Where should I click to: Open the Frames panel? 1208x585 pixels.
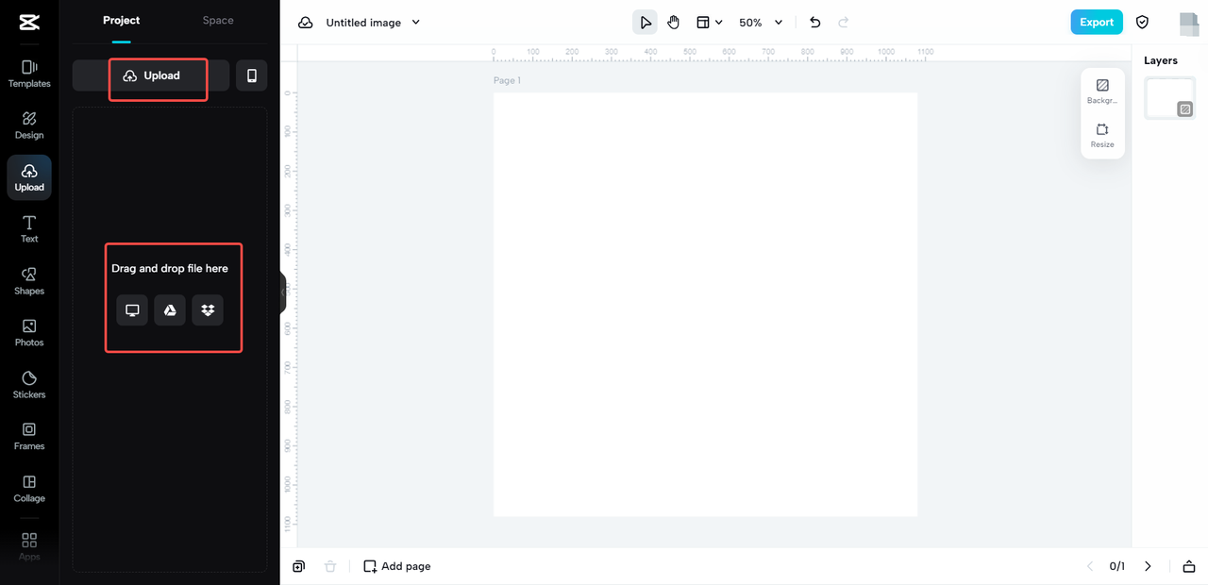pyautogui.click(x=29, y=437)
